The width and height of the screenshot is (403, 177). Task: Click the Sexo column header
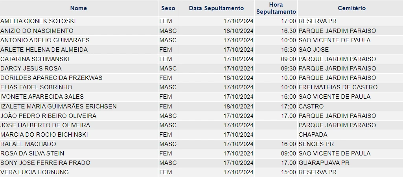[x=168, y=8]
